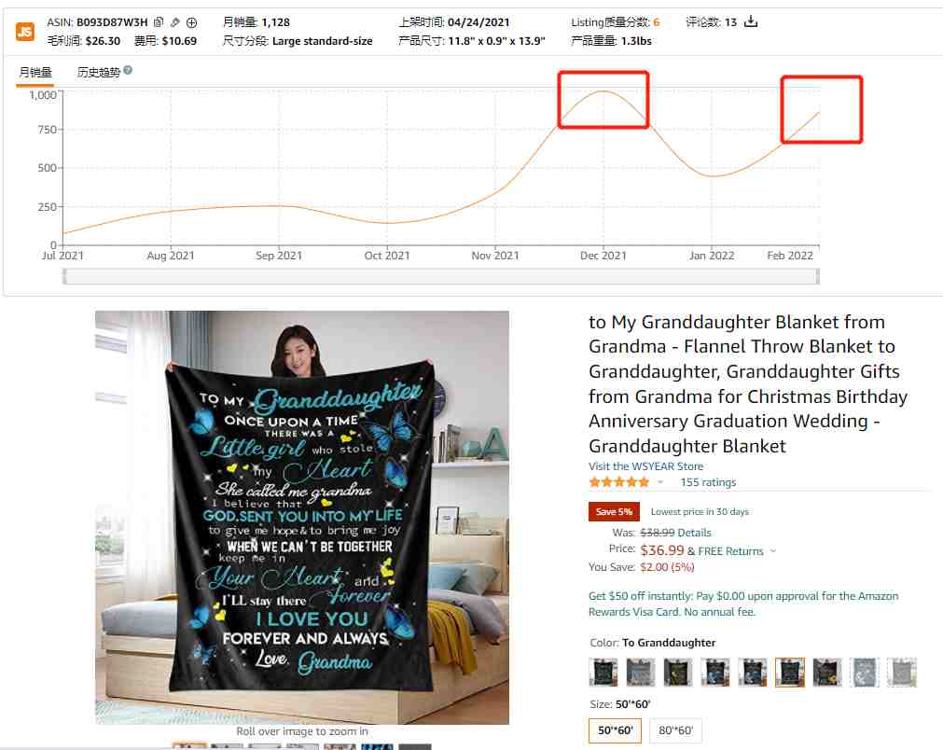Switch to the 历史趋势 tab
The width and height of the screenshot is (943, 750).
point(99,73)
